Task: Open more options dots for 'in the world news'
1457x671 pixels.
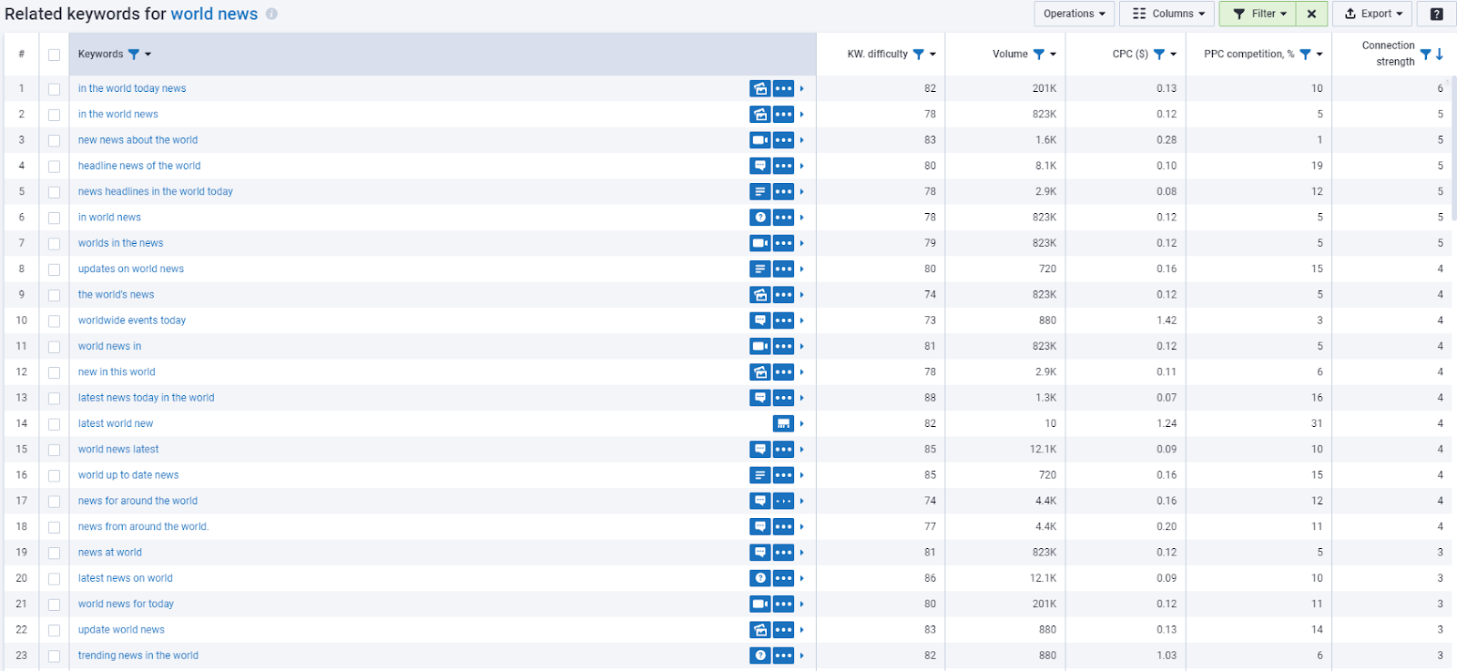Action: click(x=783, y=115)
